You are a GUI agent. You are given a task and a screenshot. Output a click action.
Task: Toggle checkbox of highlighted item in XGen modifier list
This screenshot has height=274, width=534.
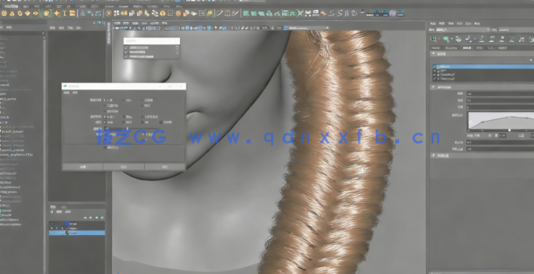coord(434,67)
